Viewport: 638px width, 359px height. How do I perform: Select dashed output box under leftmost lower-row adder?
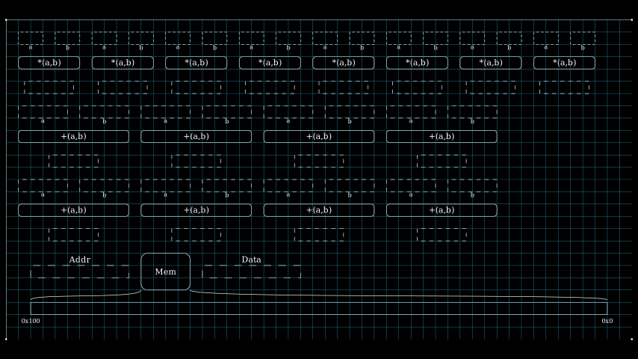pyautogui.click(x=73, y=235)
